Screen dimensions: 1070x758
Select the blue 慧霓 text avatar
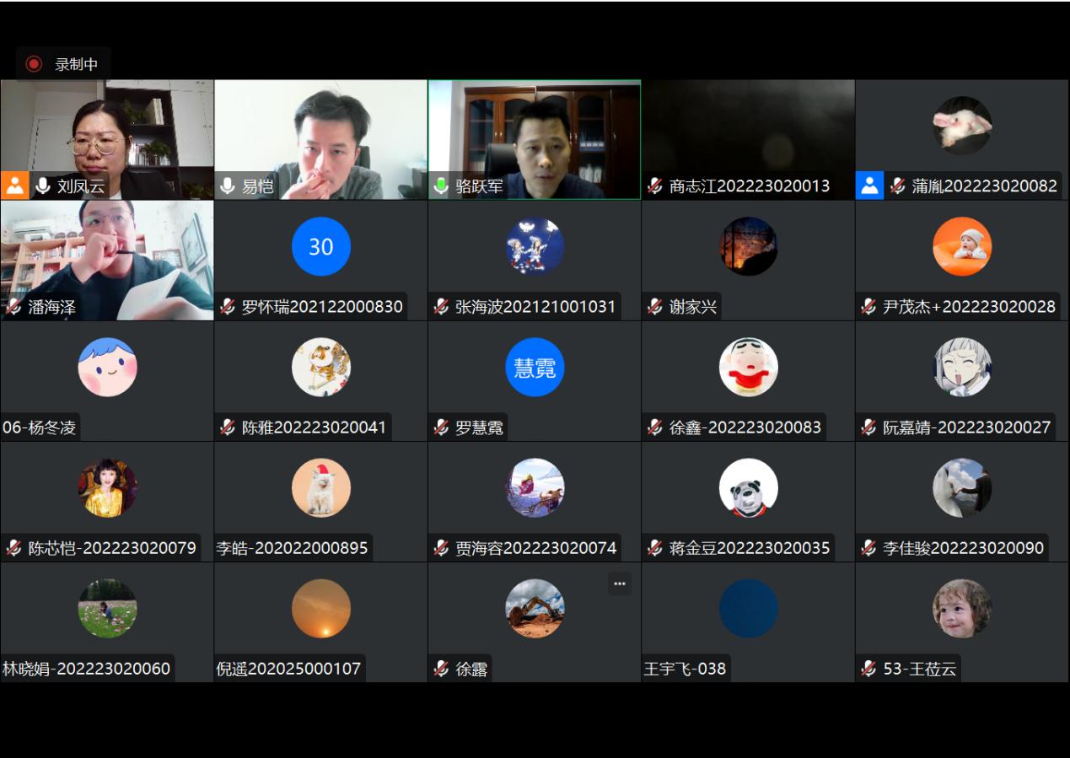(534, 367)
